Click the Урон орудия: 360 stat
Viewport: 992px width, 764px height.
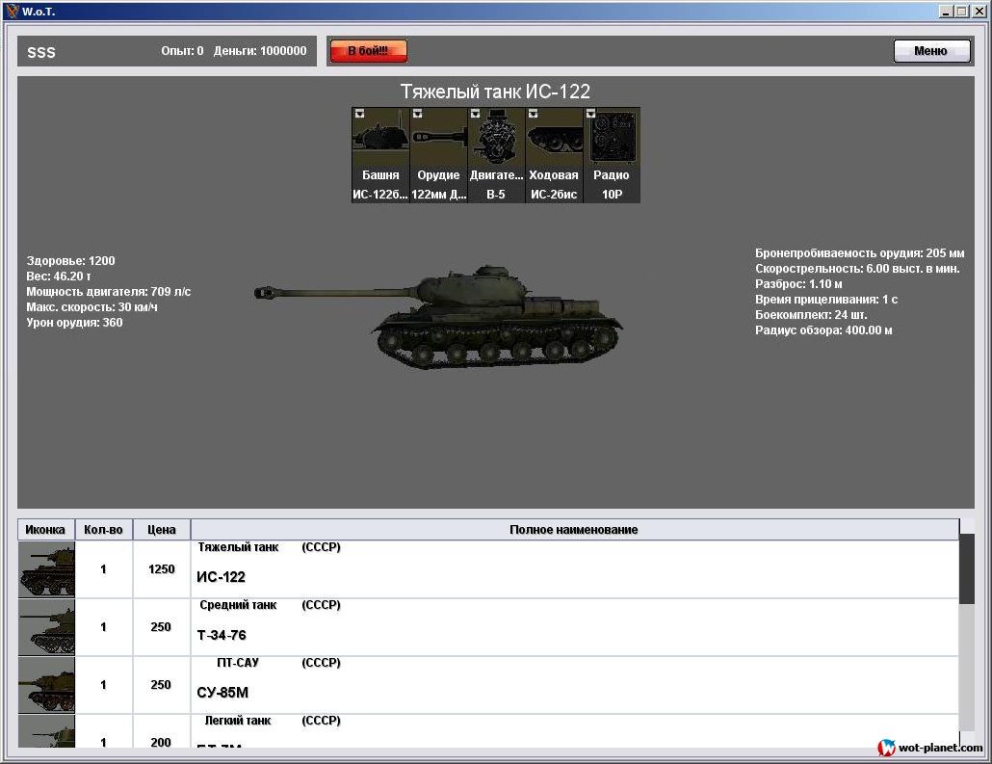tap(75, 322)
